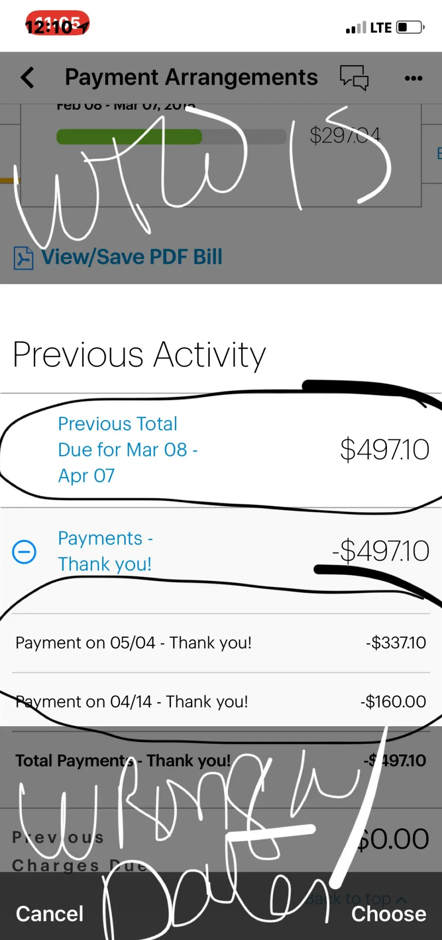Select the Payment on 04/14 row

(221, 702)
